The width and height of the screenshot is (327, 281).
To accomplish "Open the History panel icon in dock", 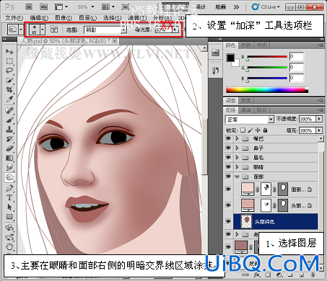I will 215,70.
